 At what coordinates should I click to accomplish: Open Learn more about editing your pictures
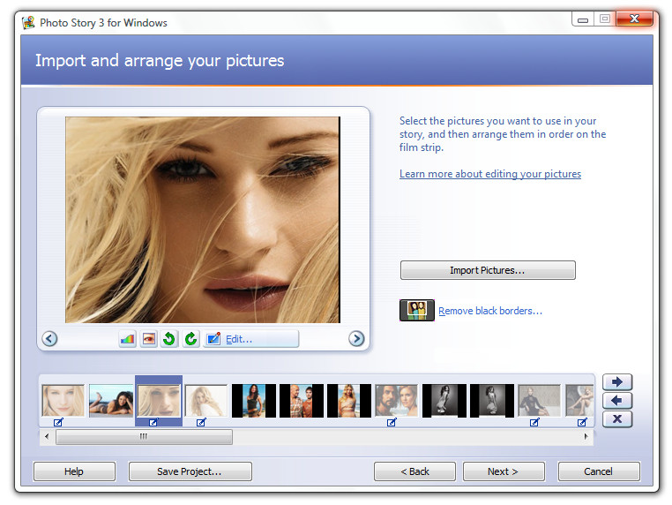click(x=490, y=174)
